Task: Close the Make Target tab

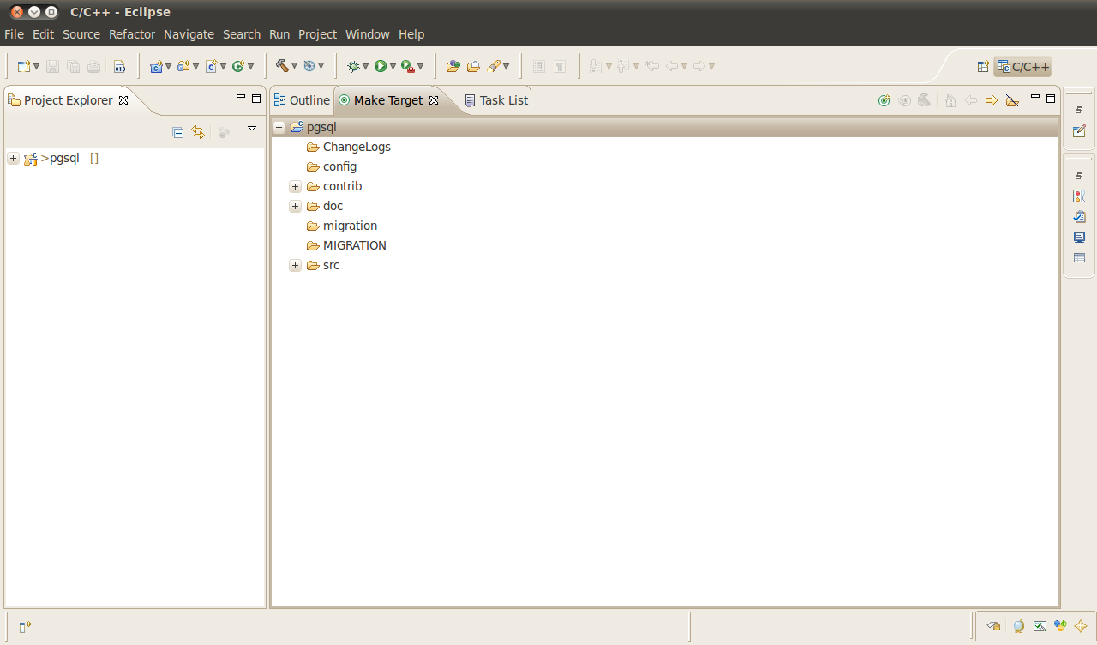Action: [434, 100]
